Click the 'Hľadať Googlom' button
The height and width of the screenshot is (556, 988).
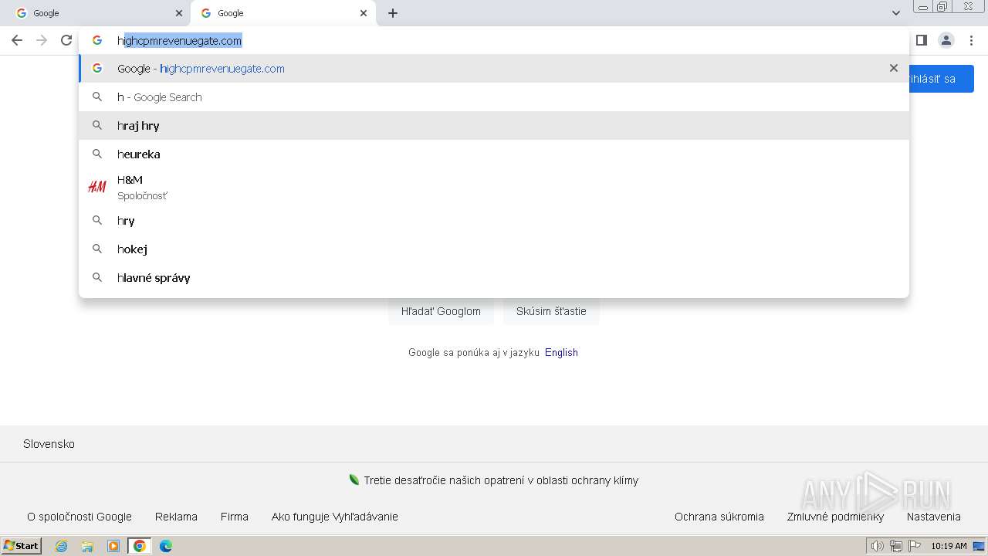(x=441, y=311)
